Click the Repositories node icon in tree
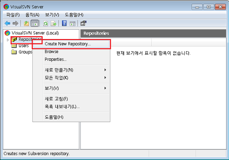The height and width of the screenshot is (160, 229). pos(14,39)
